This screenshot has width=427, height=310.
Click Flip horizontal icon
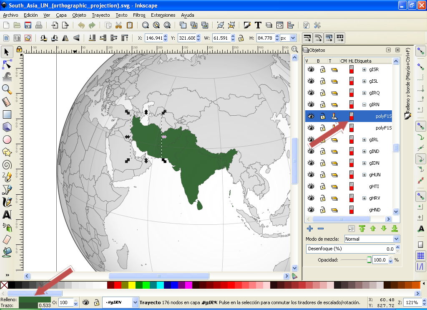click(65, 38)
